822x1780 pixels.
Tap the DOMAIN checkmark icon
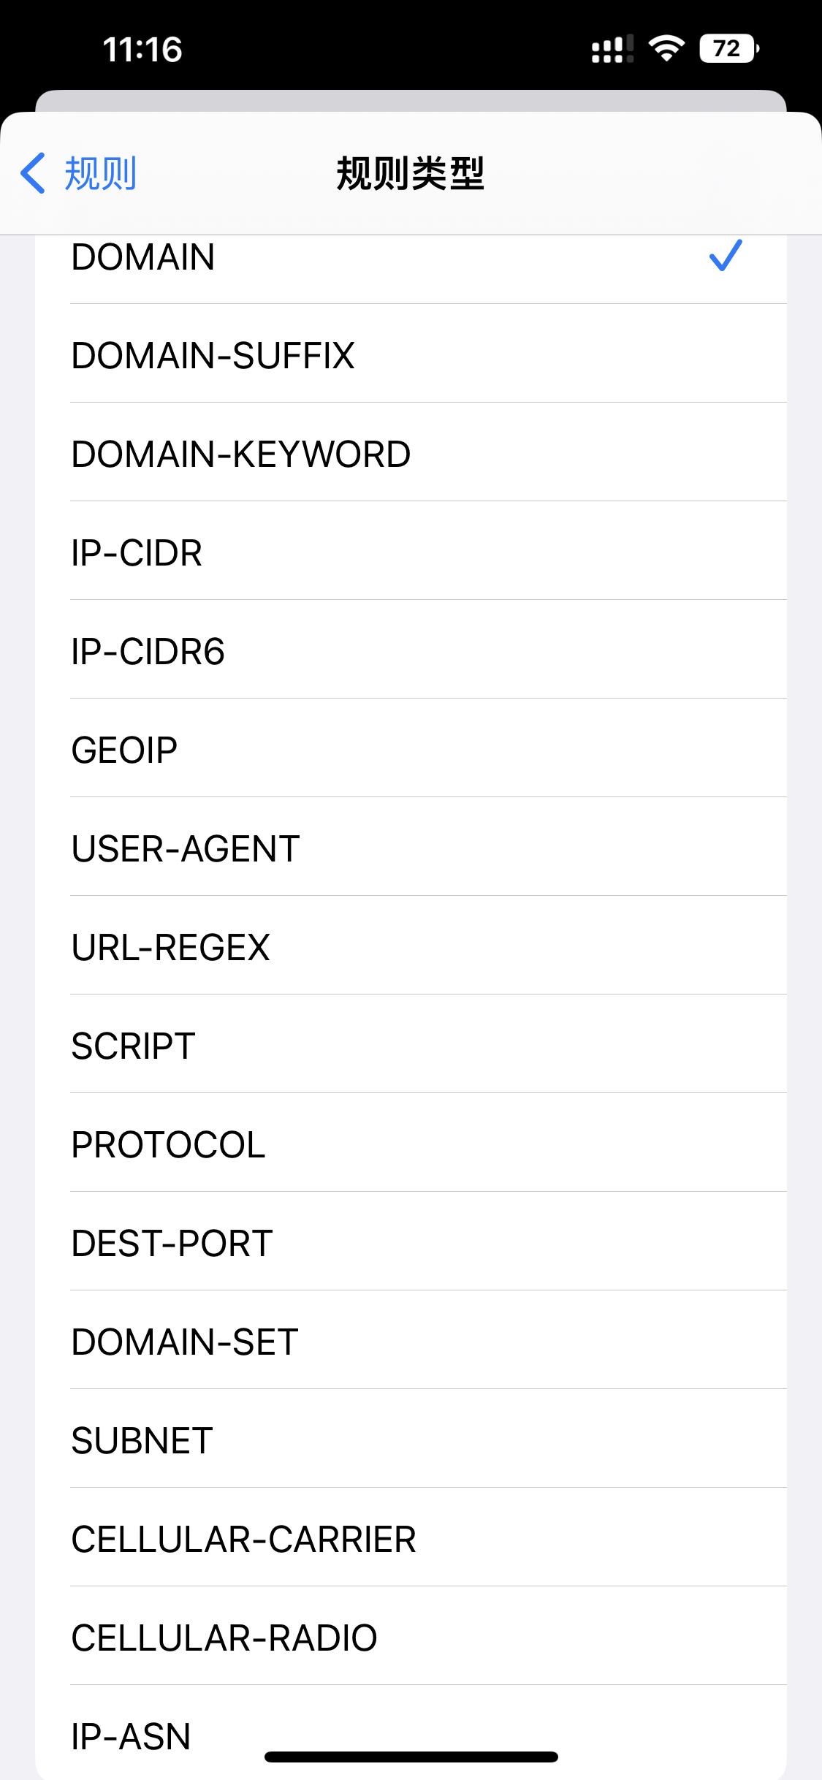pyautogui.click(x=726, y=256)
